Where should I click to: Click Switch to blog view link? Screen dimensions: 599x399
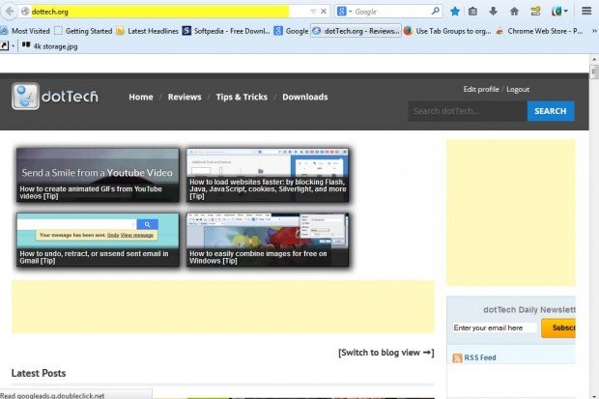click(386, 353)
